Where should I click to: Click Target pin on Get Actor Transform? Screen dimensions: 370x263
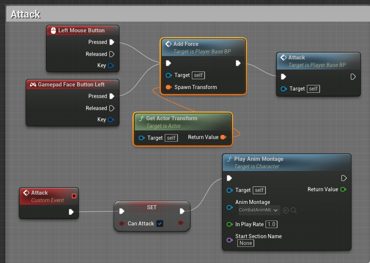(142, 138)
